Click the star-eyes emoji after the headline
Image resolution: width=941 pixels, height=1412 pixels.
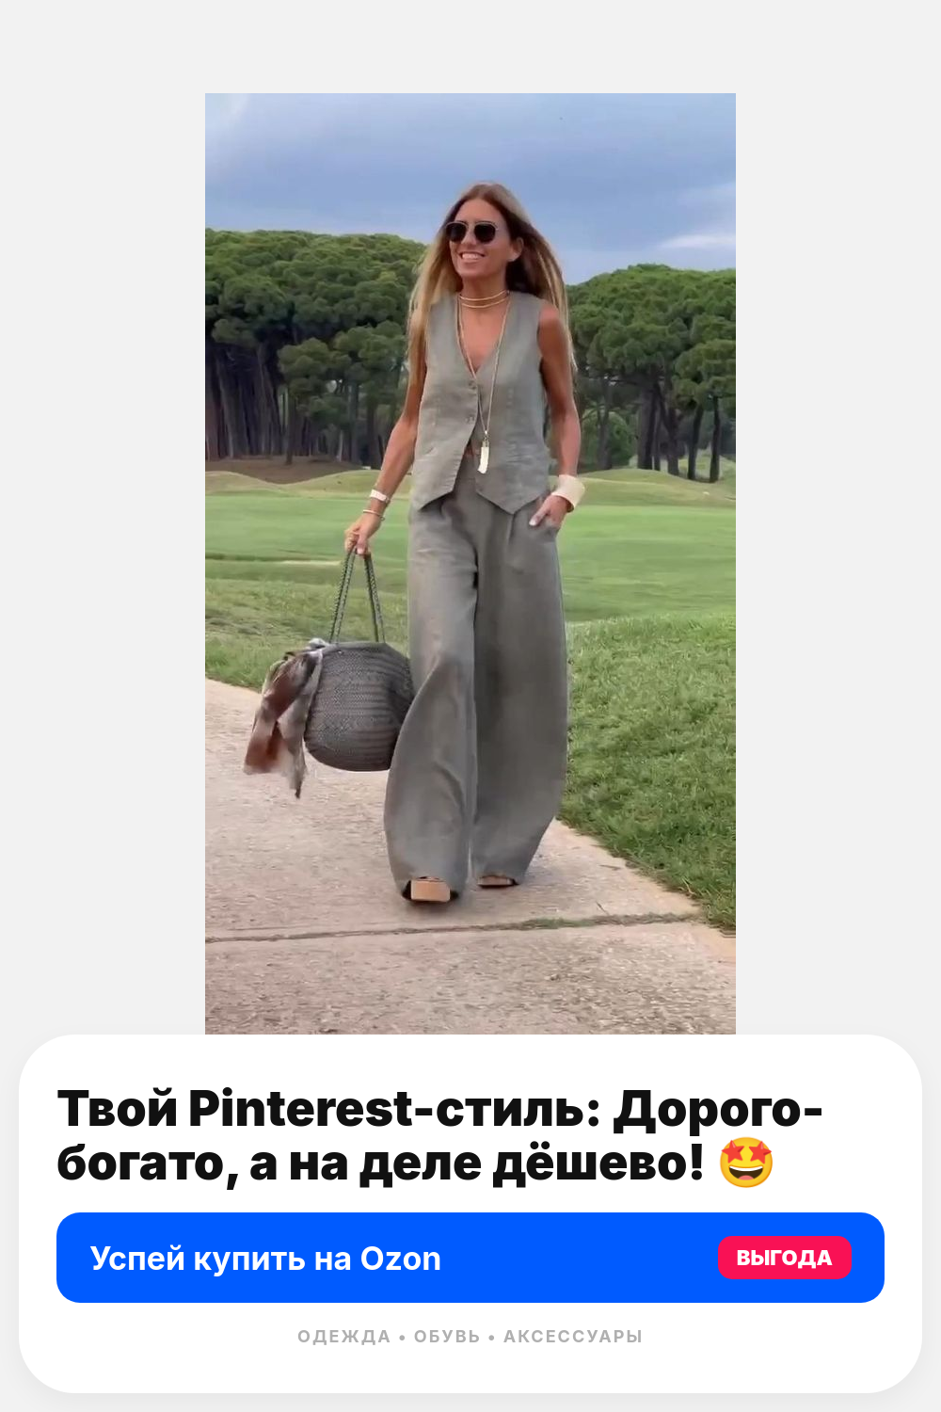(746, 1163)
